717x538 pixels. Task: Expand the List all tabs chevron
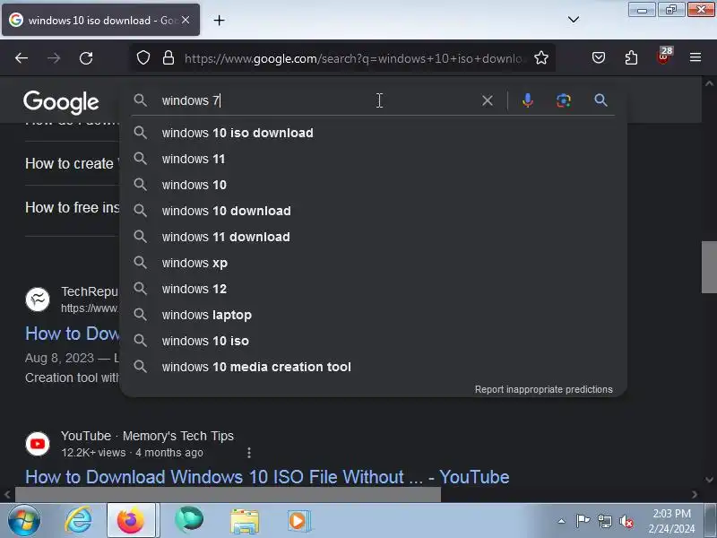[574, 20]
